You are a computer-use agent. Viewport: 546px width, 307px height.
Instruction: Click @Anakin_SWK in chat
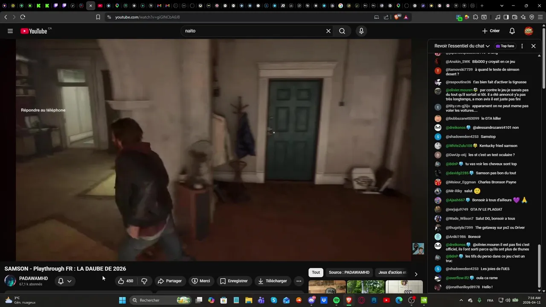point(458,61)
